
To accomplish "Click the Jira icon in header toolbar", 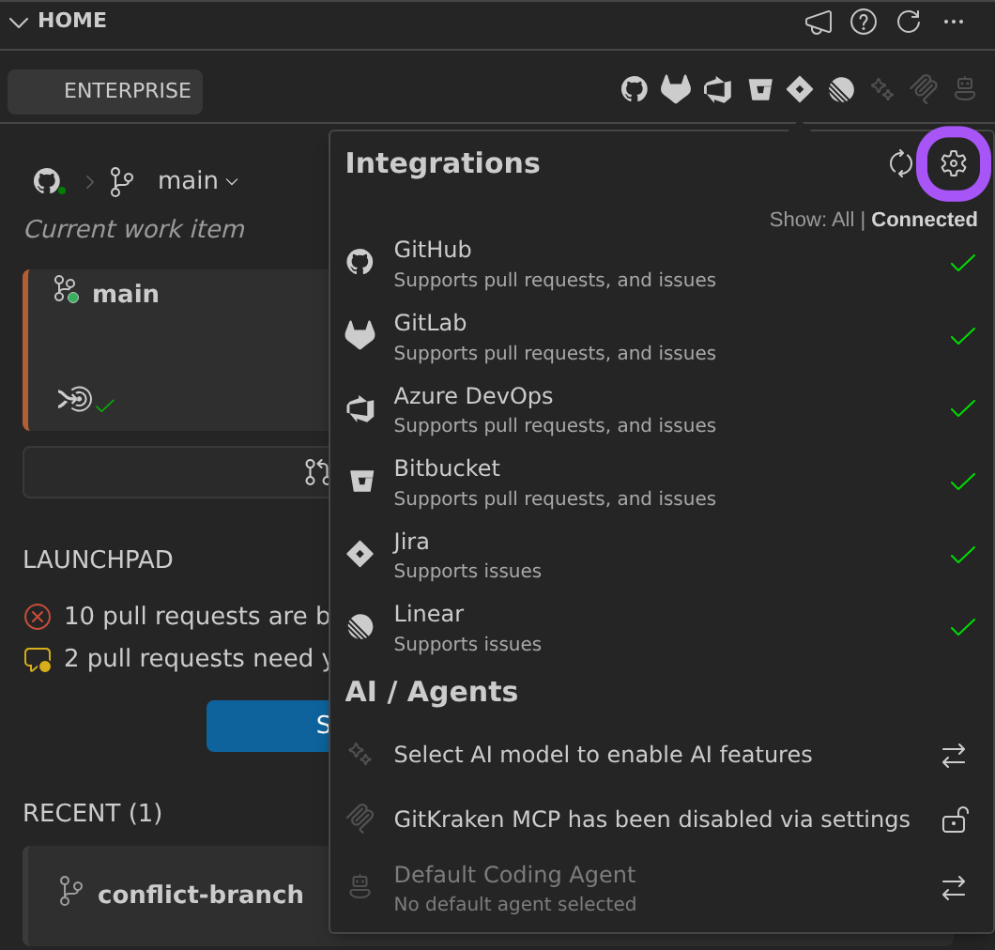I will 800,89.
